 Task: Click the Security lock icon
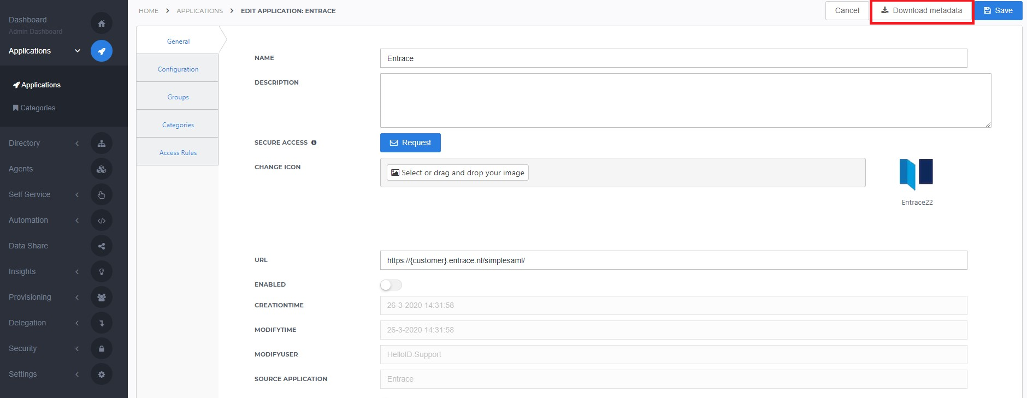pyautogui.click(x=102, y=349)
